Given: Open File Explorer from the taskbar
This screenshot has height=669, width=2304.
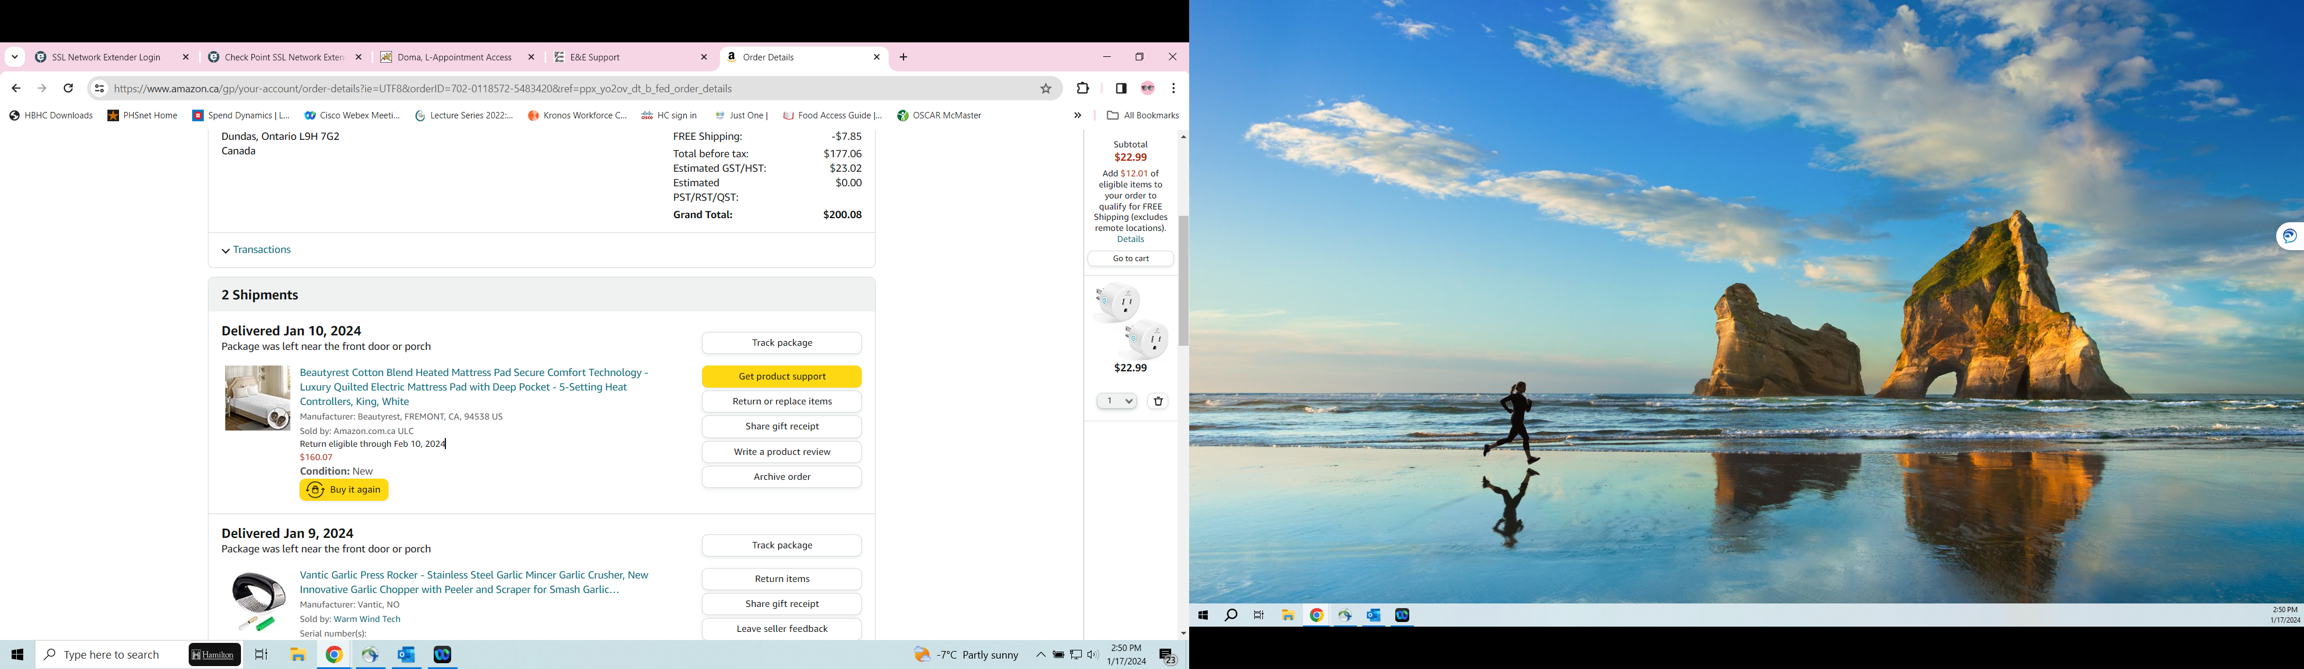Looking at the screenshot, I should pyautogui.click(x=298, y=654).
